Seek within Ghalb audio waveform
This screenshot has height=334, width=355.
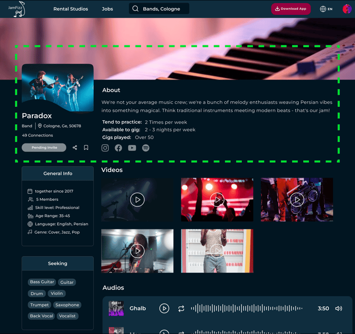click(247, 309)
